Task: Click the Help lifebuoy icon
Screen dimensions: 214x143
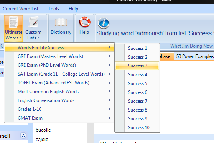Action: pos(85,22)
